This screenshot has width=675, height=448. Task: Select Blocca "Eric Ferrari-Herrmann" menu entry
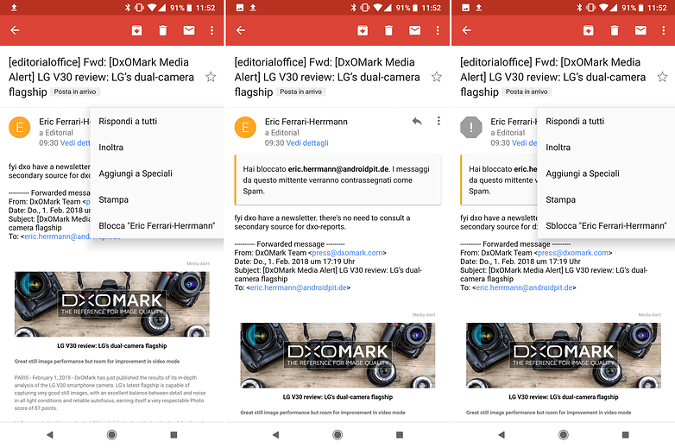point(157,225)
